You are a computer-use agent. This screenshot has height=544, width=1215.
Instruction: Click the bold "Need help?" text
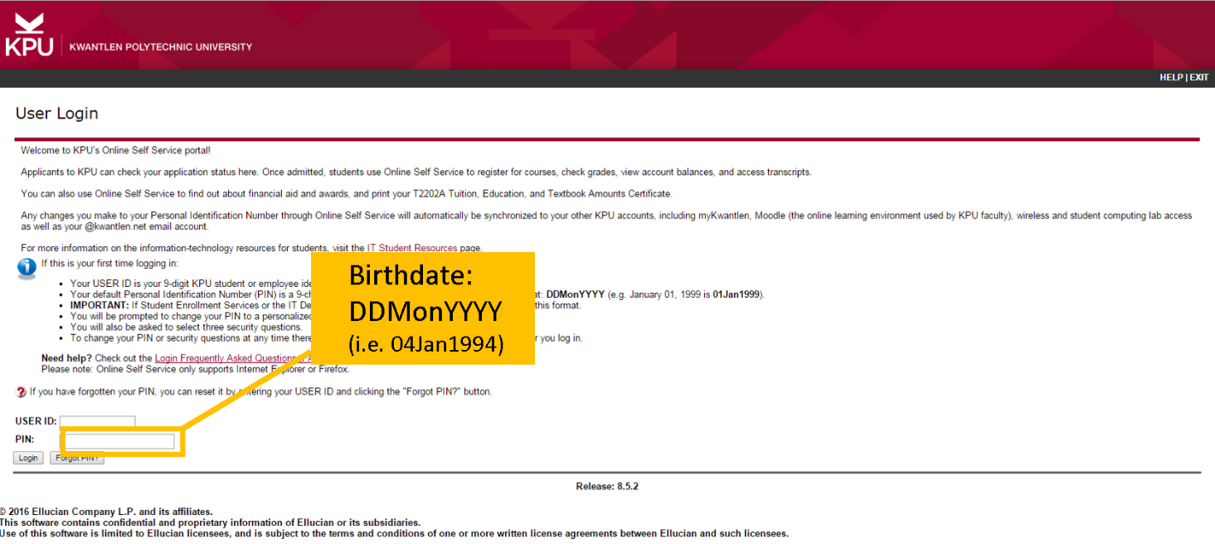coord(69,358)
